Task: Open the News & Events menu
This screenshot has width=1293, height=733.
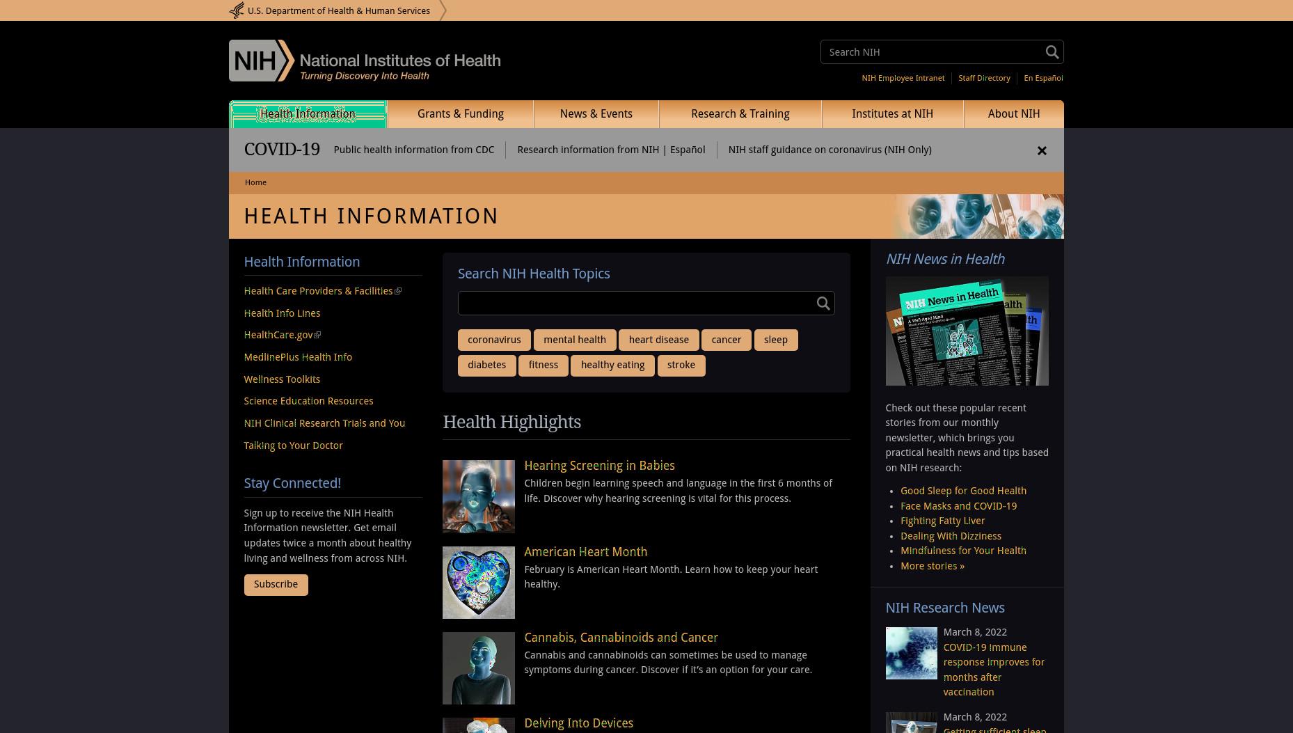Action: 596,114
